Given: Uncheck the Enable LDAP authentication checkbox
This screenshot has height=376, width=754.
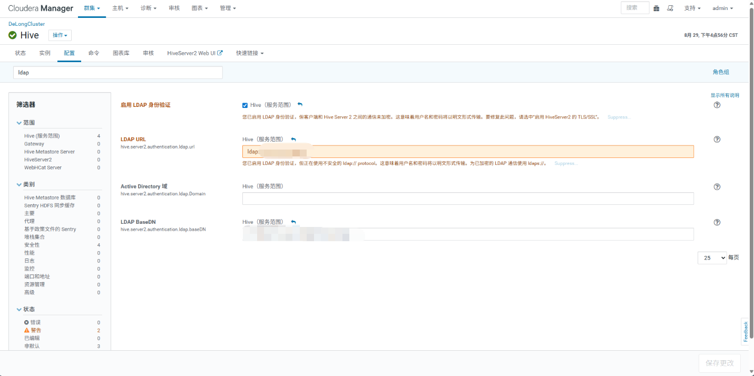Looking at the screenshot, I should (245, 105).
